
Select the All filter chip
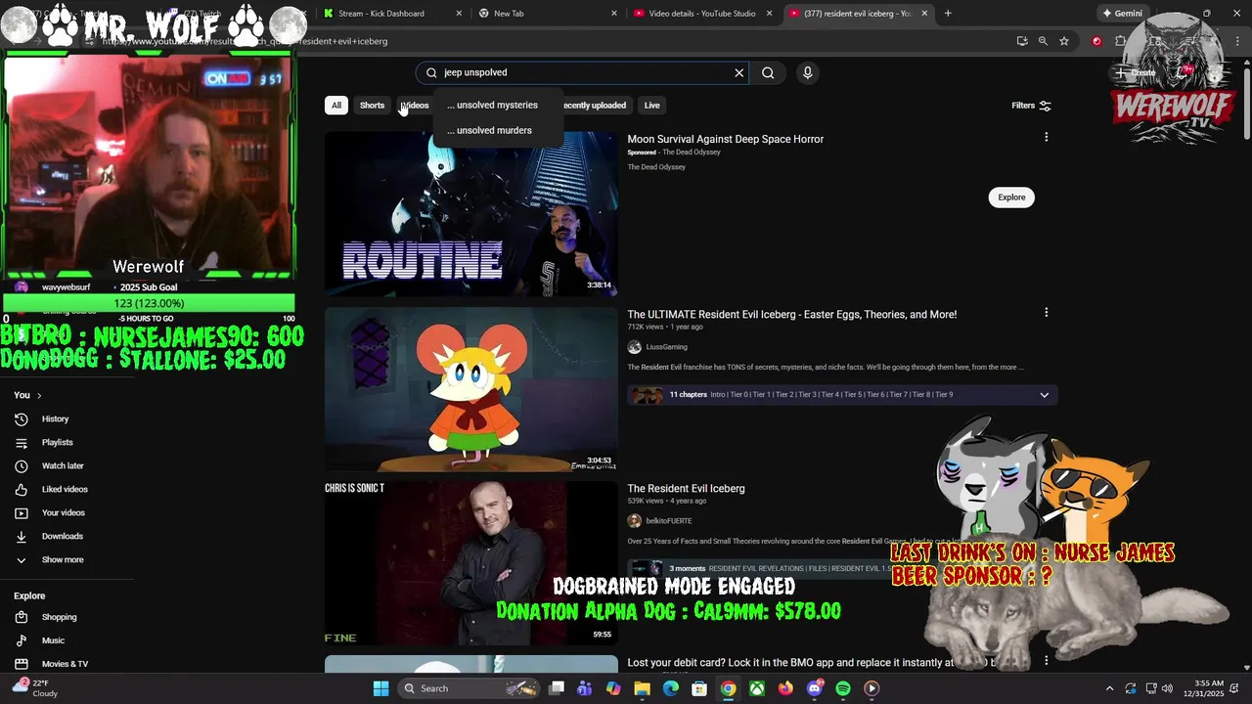click(336, 105)
